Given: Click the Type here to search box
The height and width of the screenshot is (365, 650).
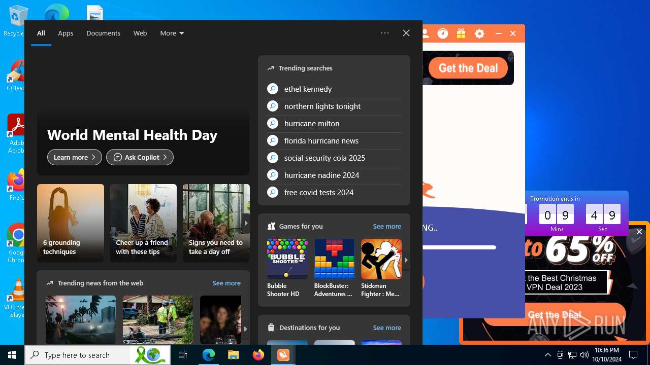Looking at the screenshot, I should (x=97, y=355).
